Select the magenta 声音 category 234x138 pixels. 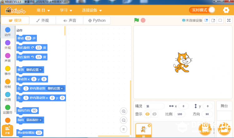(x=7, y=57)
